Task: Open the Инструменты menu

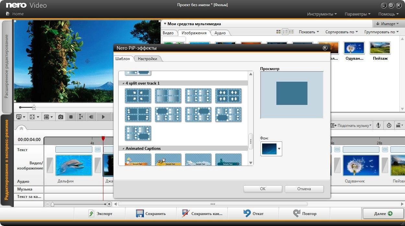Action: click(322, 14)
